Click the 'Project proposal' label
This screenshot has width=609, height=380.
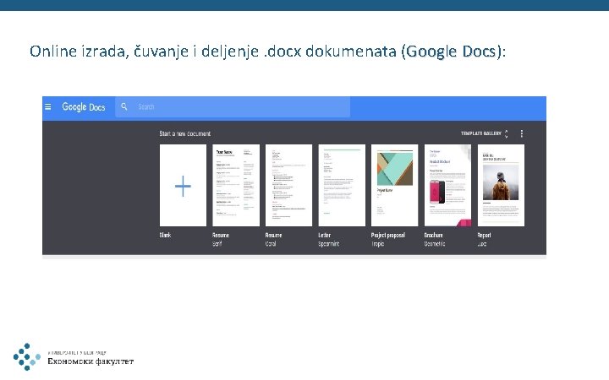(x=388, y=235)
